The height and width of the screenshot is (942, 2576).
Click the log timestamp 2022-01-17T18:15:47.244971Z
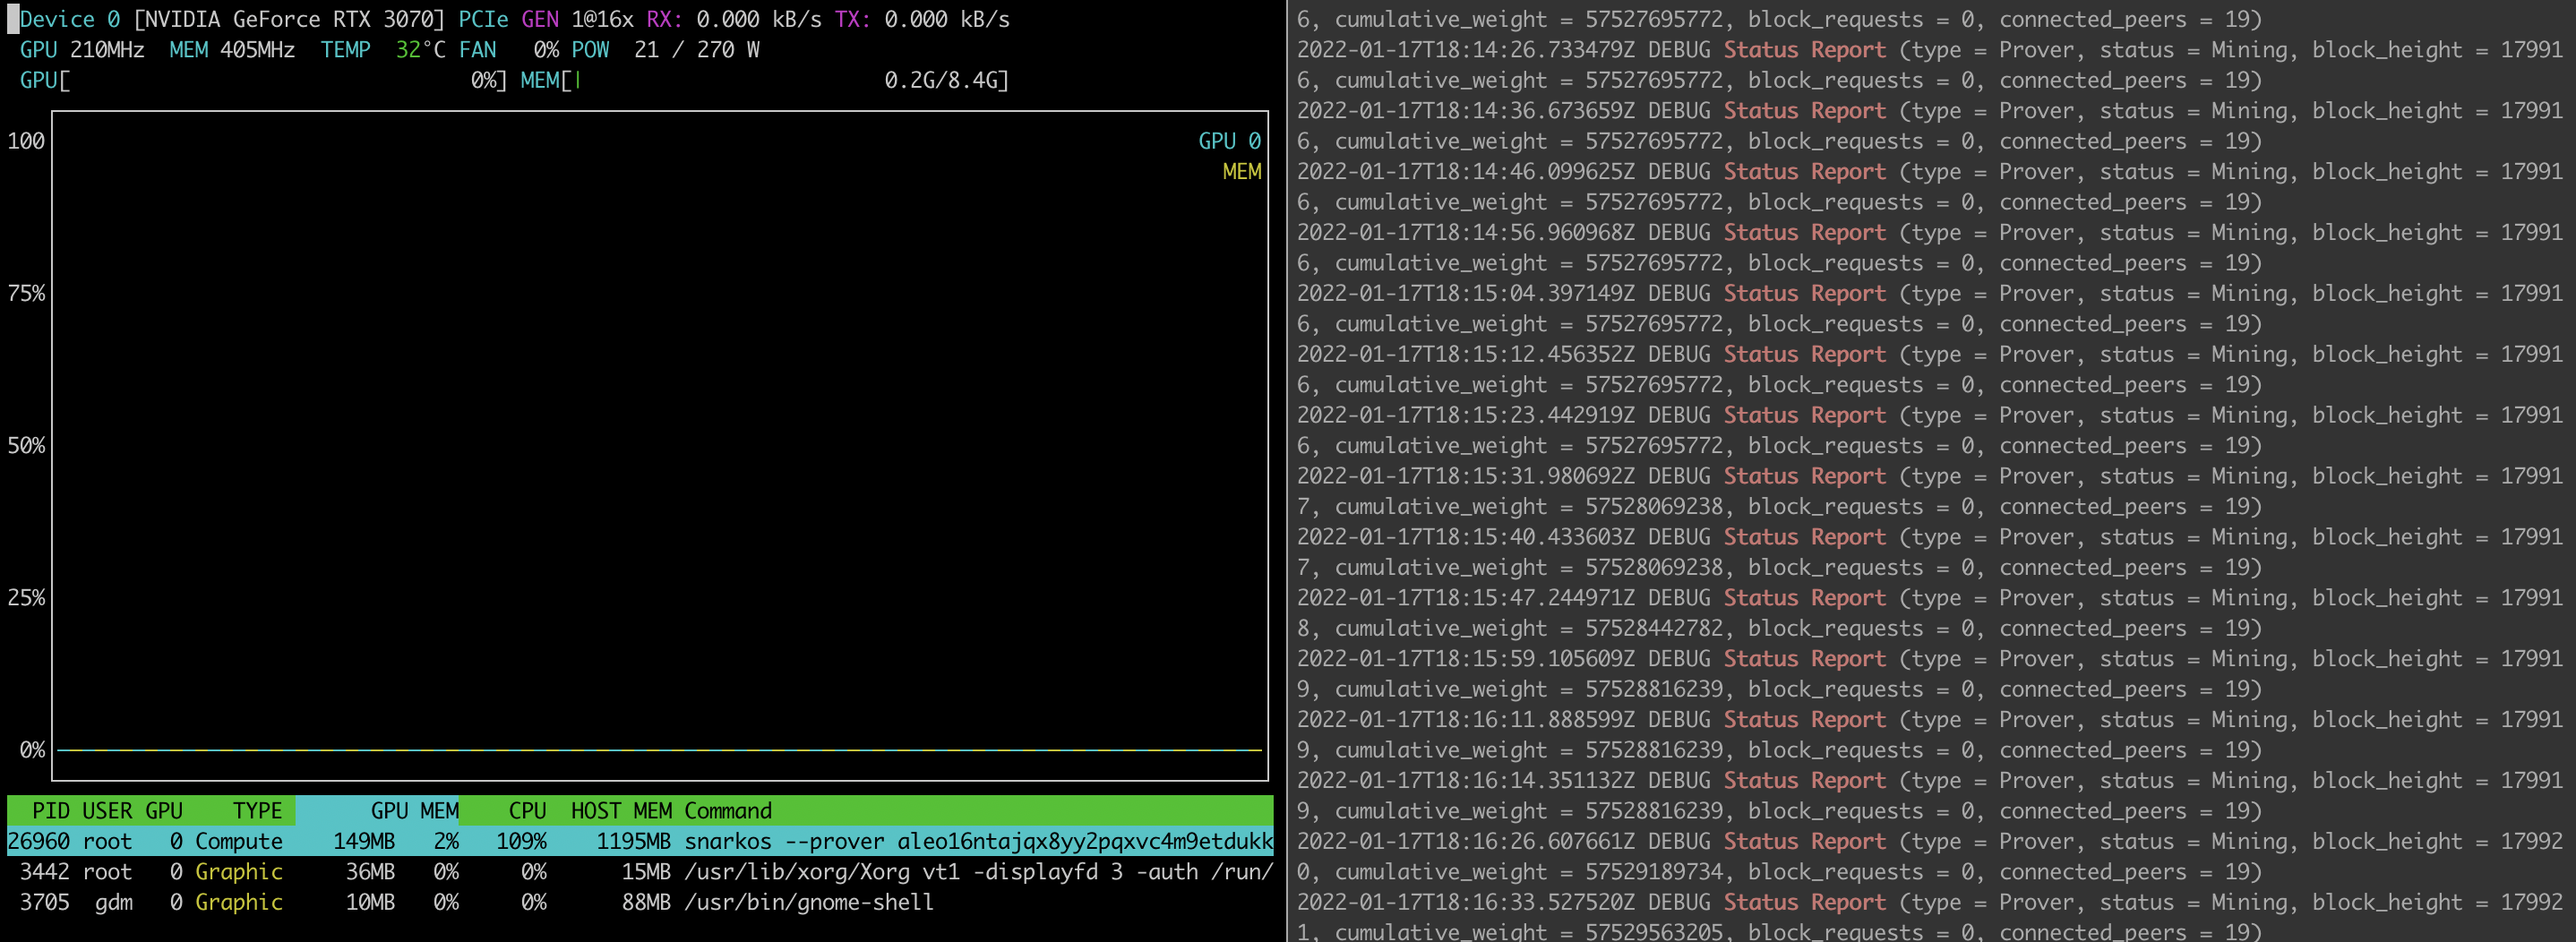point(1466,598)
